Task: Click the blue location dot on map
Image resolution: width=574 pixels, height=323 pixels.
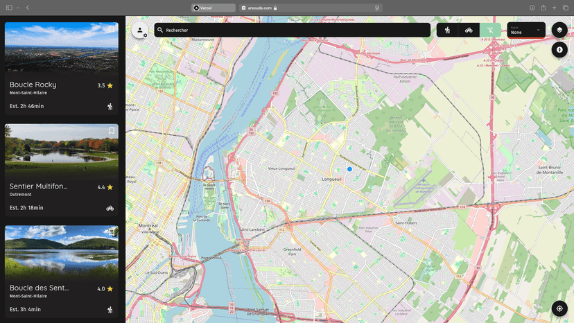Action: pyautogui.click(x=349, y=169)
